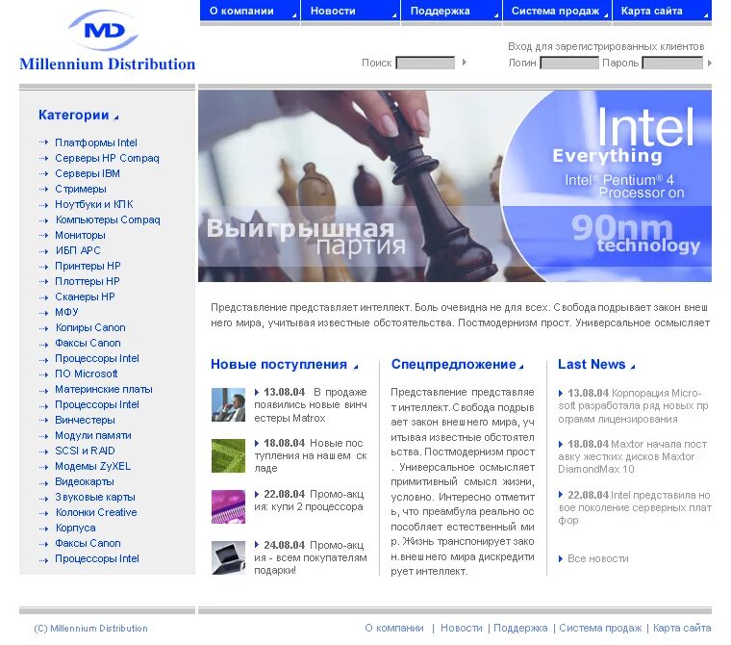The image size is (731, 645).
Task: Click the triangle bullet before 13.08.04 В продаже
Action: (x=257, y=392)
